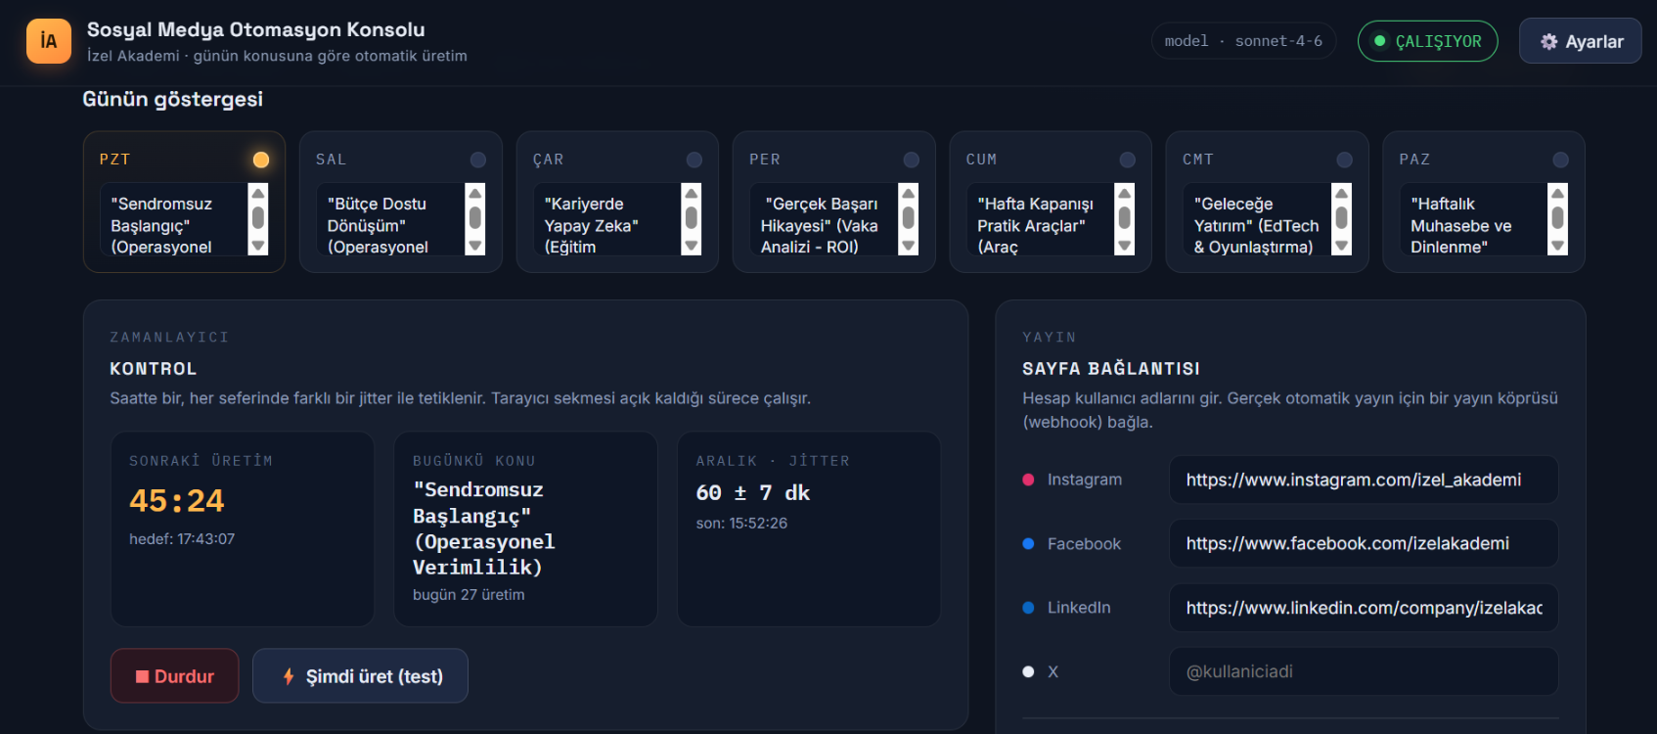
Task: Click the SAL topic scrollbar thumb
Action: click(475, 217)
